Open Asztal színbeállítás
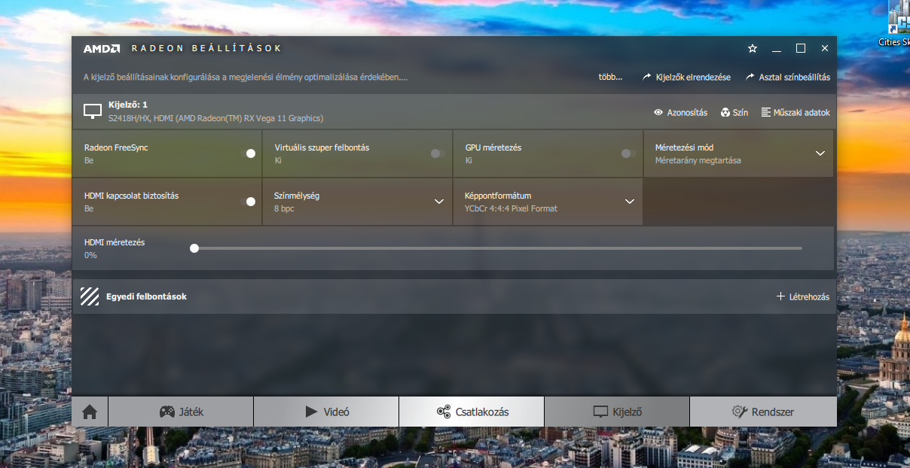910x468 pixels. (788, 77)
